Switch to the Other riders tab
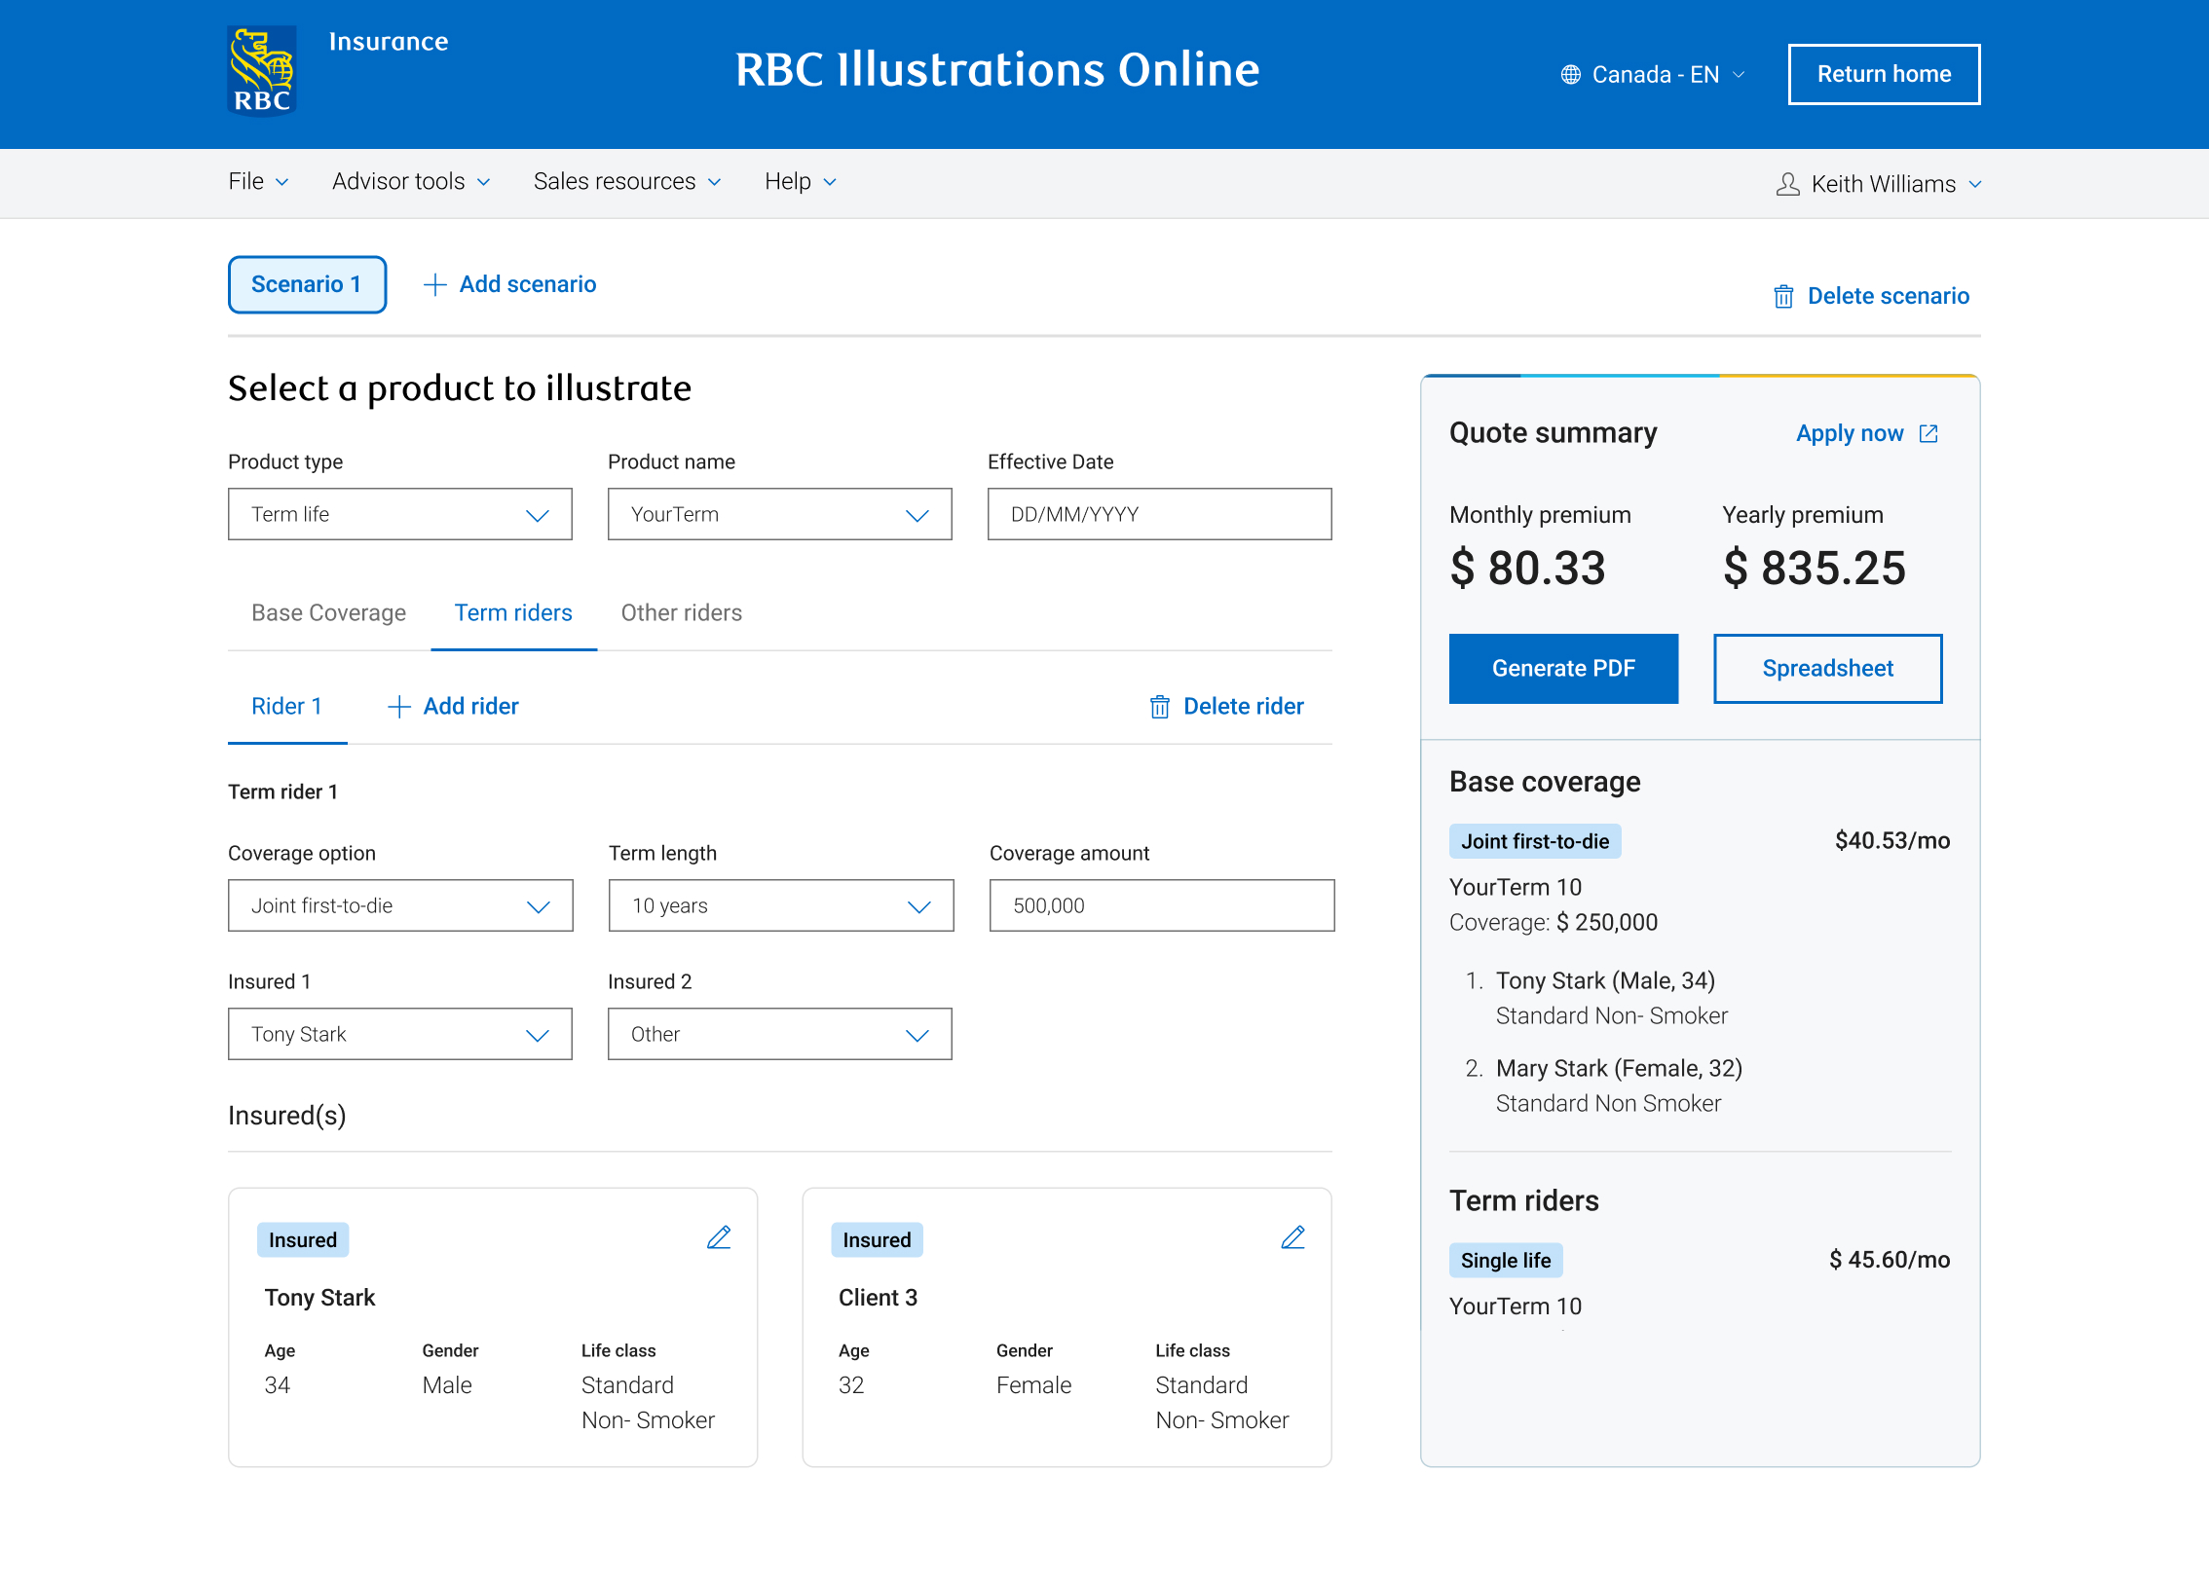Screen dimensions: 2209x1583 coord(681,613)
